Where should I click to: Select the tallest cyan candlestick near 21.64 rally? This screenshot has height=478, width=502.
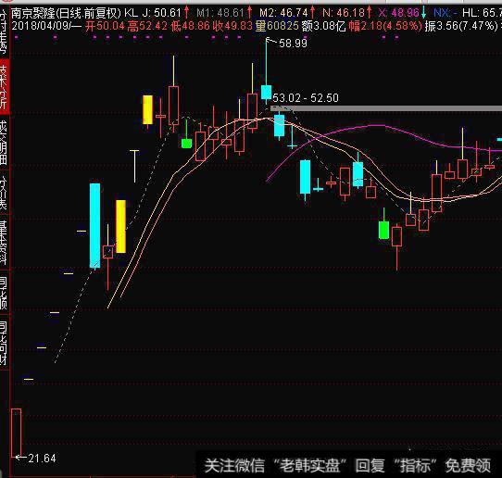tap(94, 225)
